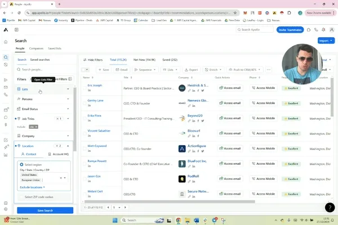
Task: Click the results table vertical scrollbar
Action: pos(332,97)
